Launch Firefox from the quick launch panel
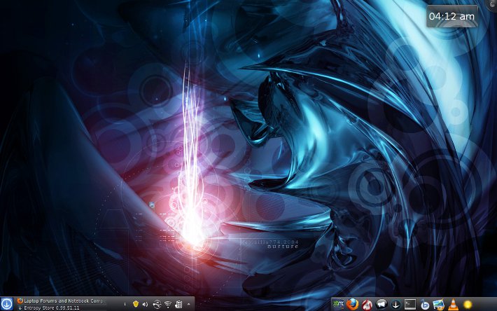This screenshot has width=497, height=311. 352,304
